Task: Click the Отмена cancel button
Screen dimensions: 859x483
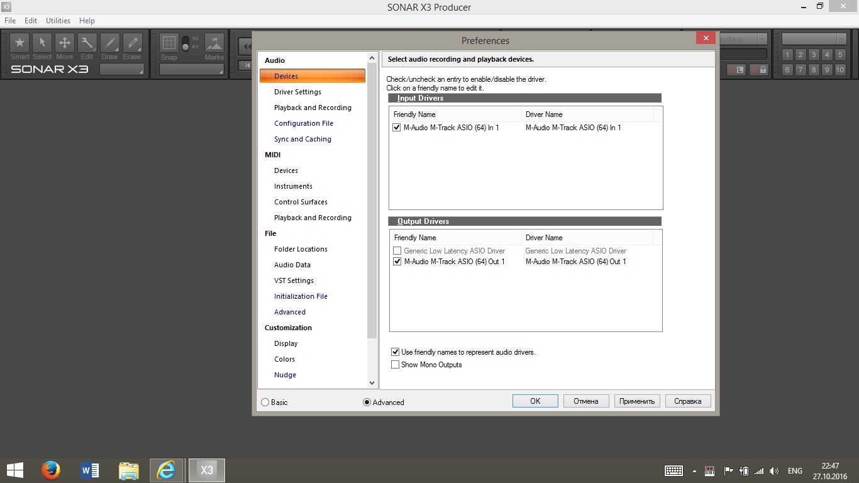Action: 586,401
